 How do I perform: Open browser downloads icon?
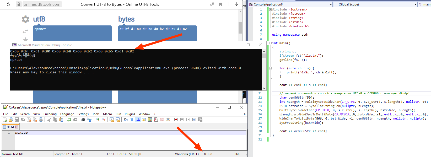pyautogui.click(x=236, y=4)
